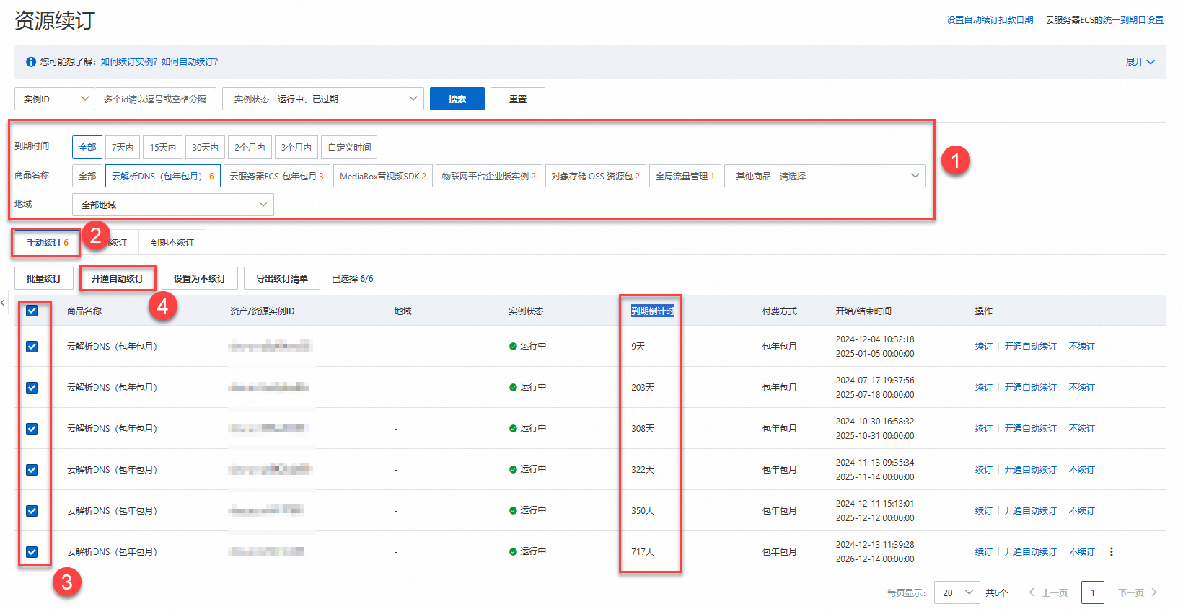Click the blue 搜索 button

pos(457,99)
